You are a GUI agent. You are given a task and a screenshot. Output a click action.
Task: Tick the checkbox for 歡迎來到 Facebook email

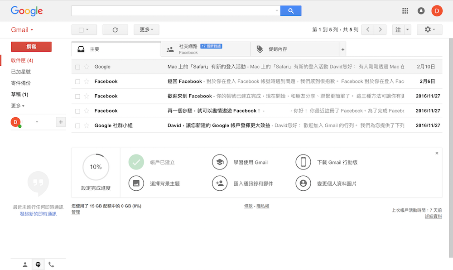click(77, 96)
